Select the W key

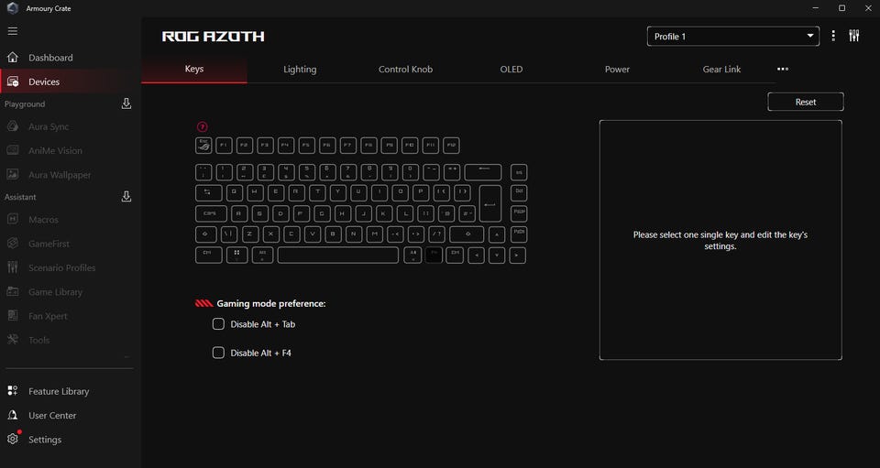[255, 193]
